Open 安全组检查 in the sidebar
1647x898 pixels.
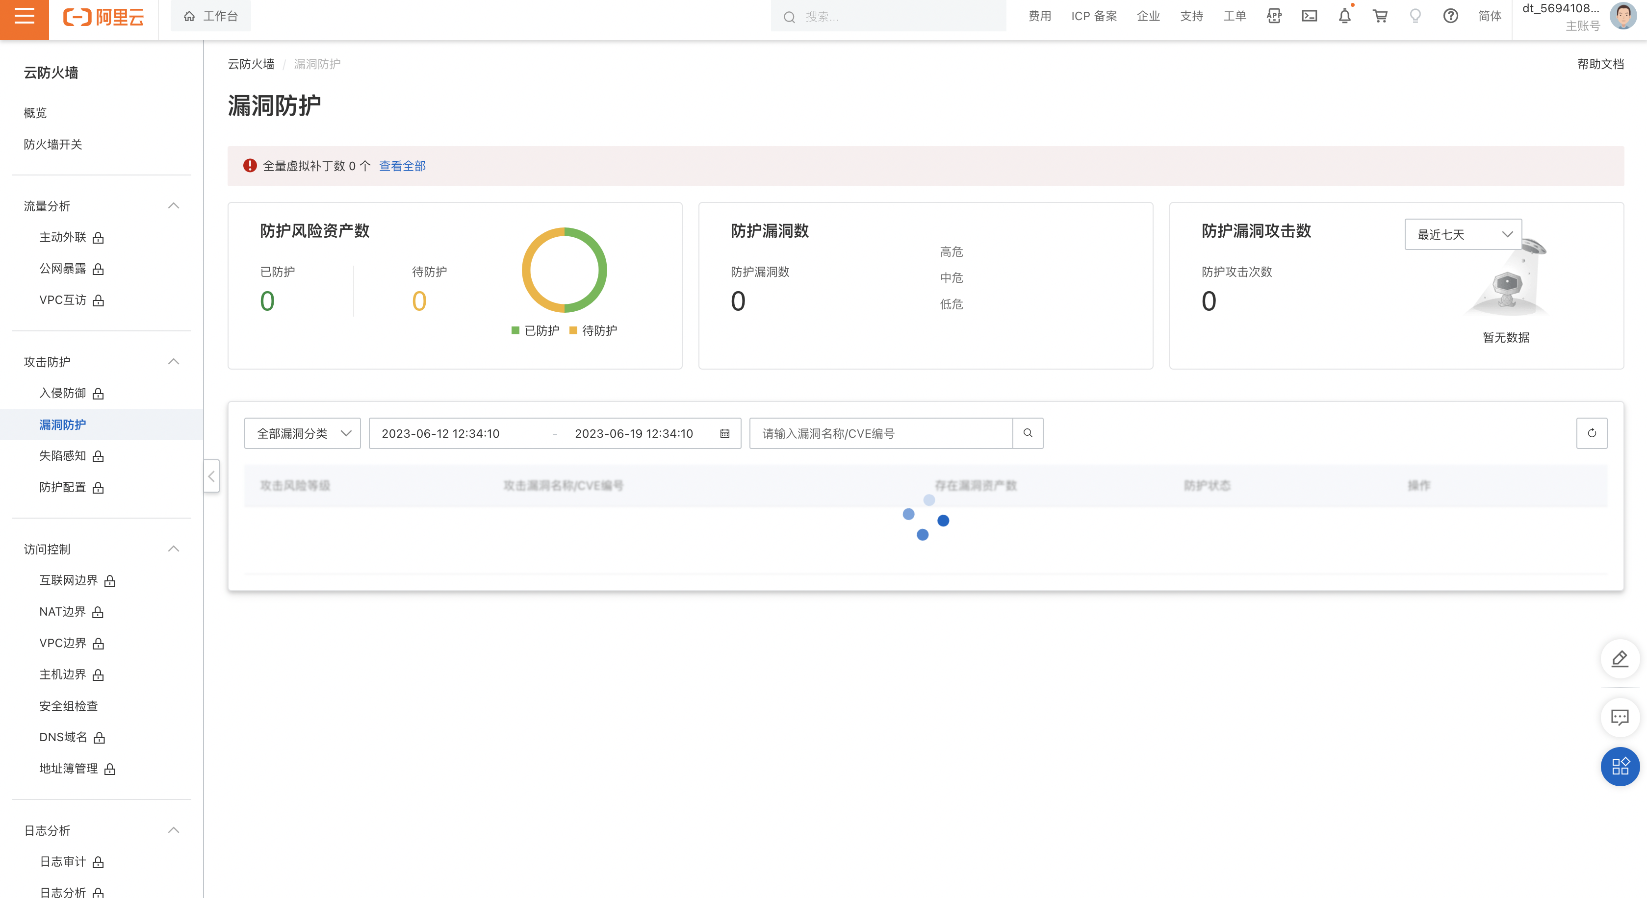point(68,706)
